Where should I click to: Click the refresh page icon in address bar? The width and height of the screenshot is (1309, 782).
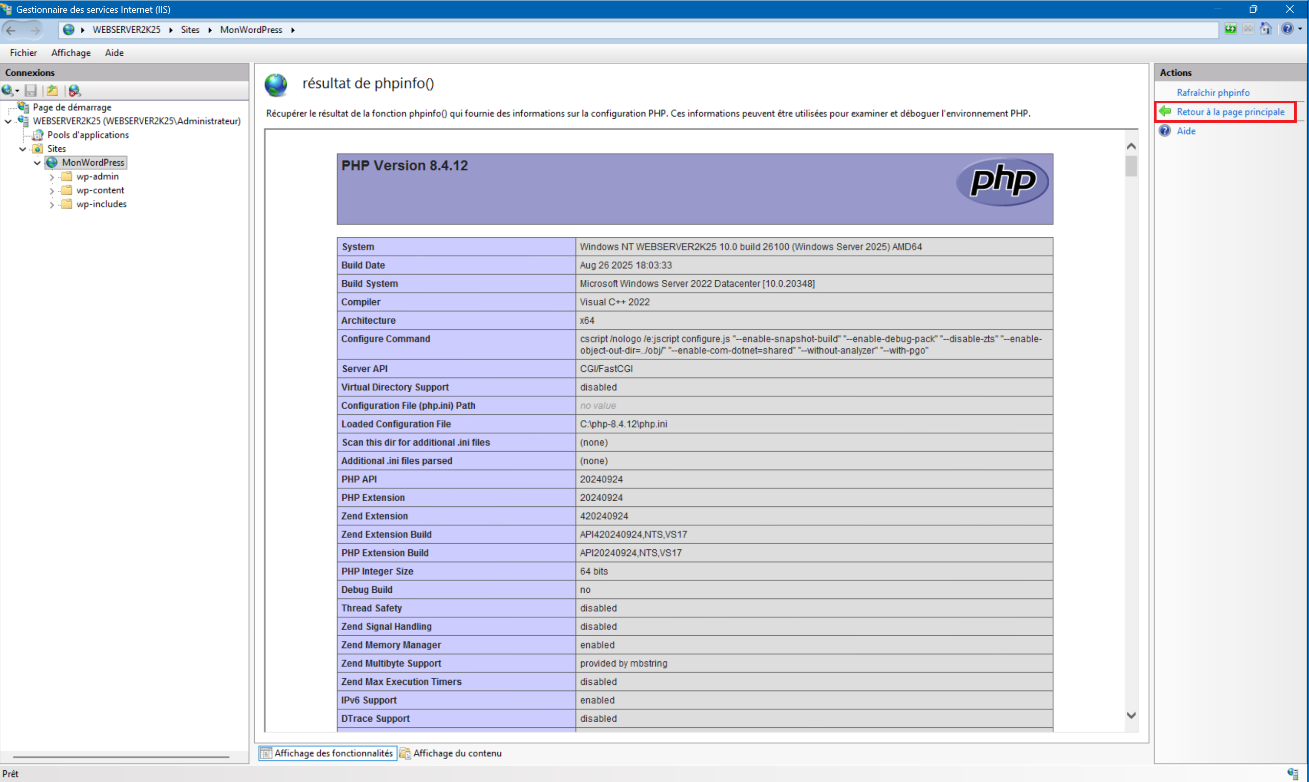coord(1231,30)
